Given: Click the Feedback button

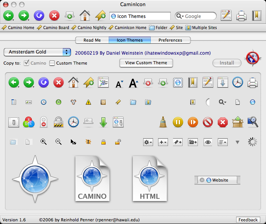Looking at the screenshot, I should [x=248, y=220].
